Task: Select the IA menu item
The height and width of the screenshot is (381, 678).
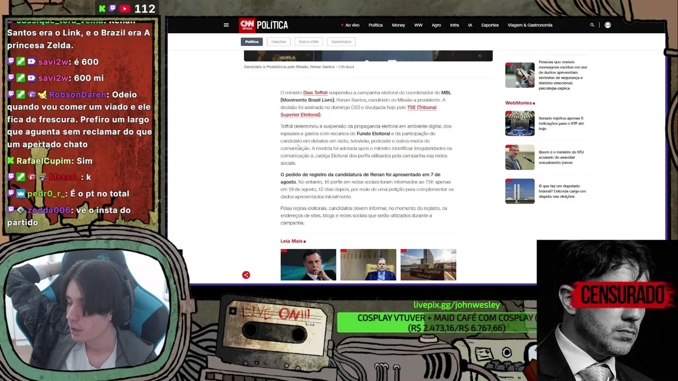Action: (x=470, y=25)
